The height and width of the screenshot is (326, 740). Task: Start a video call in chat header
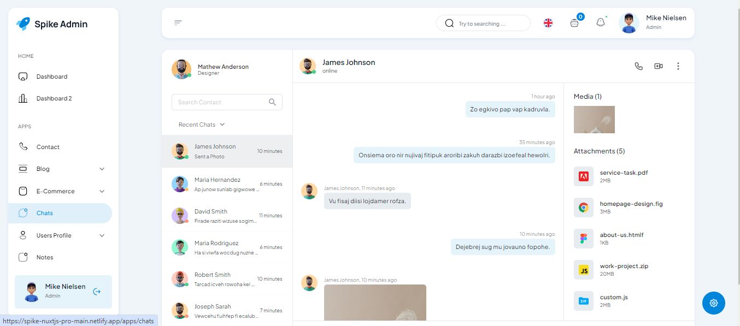click(658, 66)
